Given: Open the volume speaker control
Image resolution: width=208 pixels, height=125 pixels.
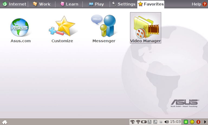Looking at the screenshot, I should click(x=166, y=122).
